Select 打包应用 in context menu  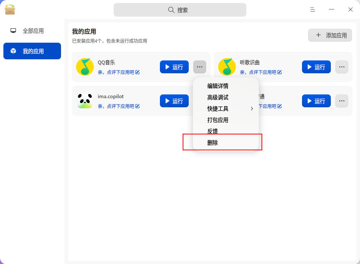[x=226, y=120]
